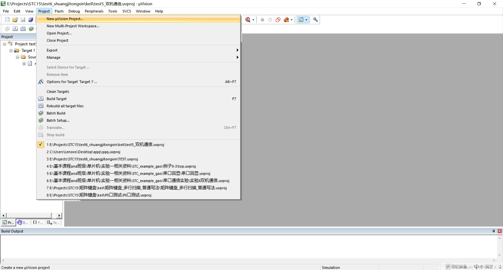Image resolution: width=503 pixels, height=270 pixels.
Task: Open the debug session dropdown arrow
Action: pos(253,20)
